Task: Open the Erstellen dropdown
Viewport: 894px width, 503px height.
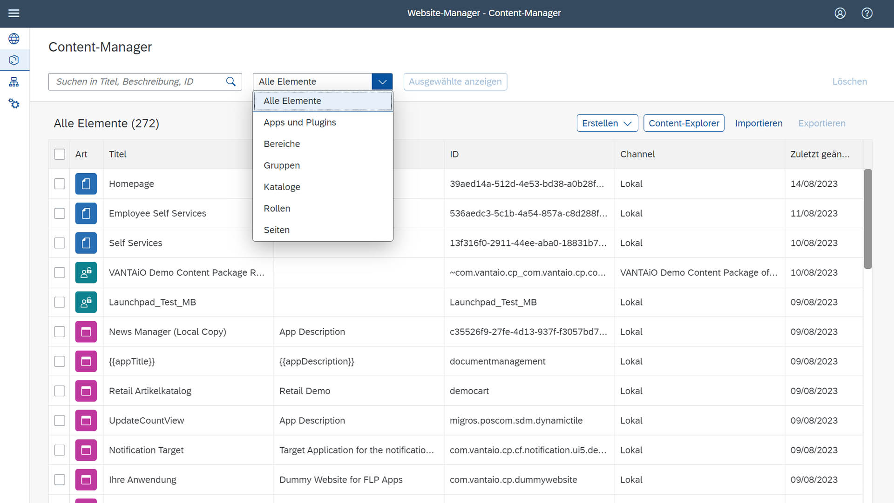Action: tap(607, 123)
